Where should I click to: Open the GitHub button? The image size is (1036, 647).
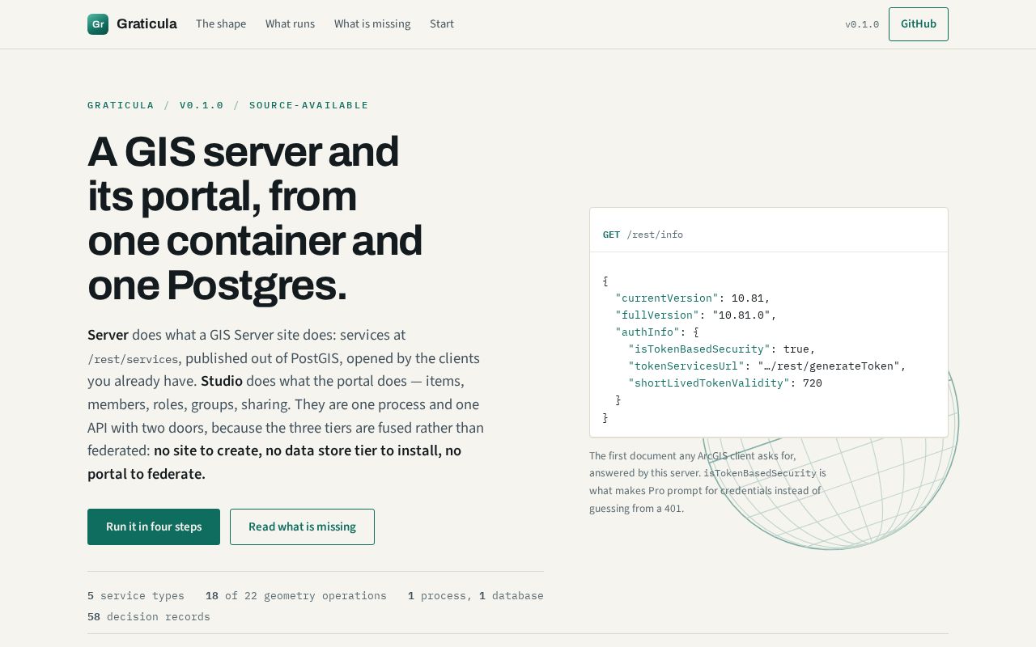(x=919, y=24)
